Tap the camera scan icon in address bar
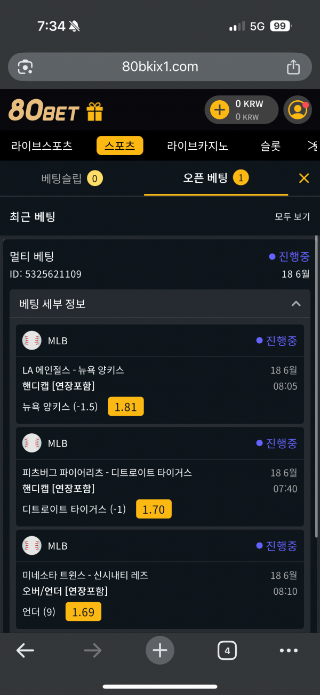 point(26,67)
